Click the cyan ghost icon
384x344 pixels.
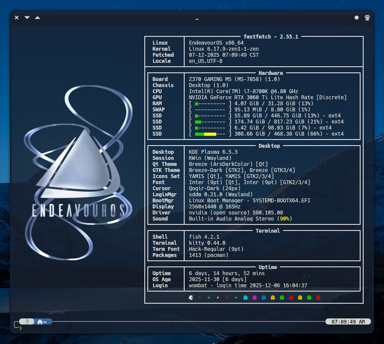tap(245, 298)
